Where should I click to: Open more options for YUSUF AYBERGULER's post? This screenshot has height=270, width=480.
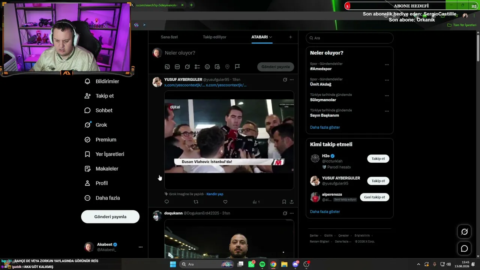[292, 79]
